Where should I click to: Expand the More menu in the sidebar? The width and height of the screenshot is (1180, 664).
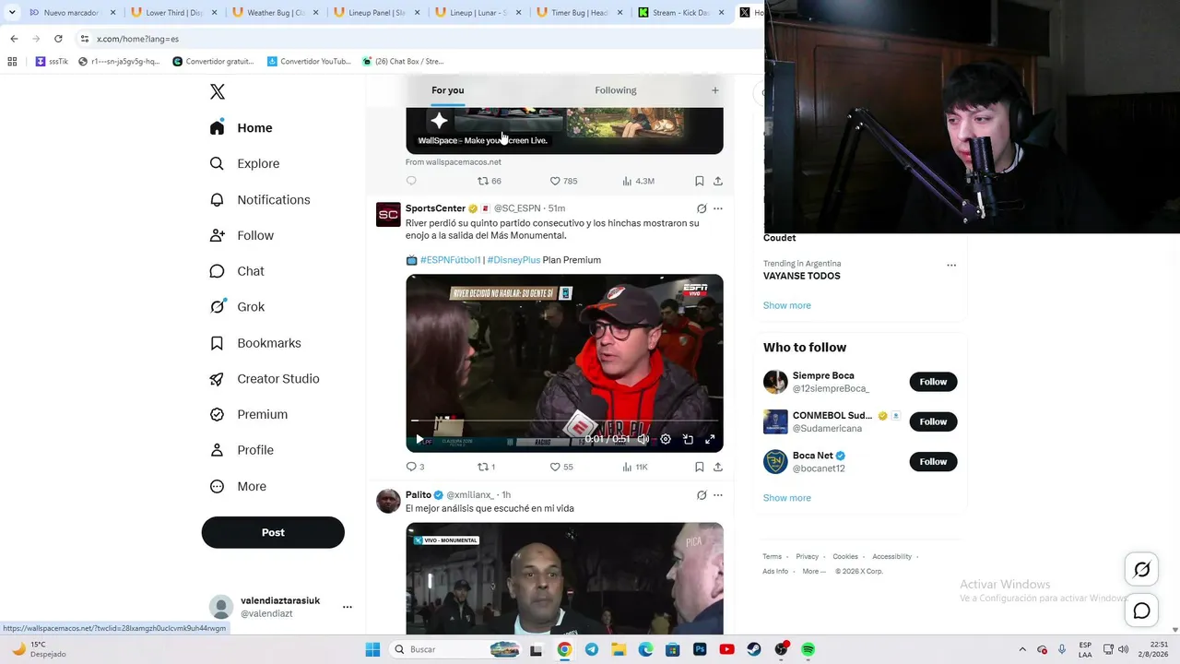(238, 486)
